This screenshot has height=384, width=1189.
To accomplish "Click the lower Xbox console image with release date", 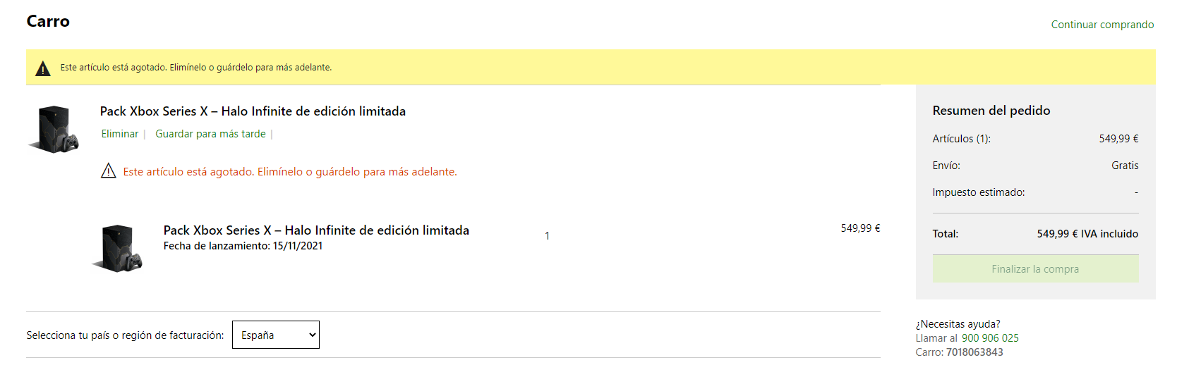I will point(118,248).
